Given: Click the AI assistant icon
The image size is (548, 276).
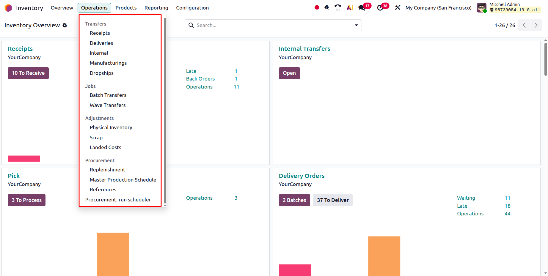Looking at the screenshot, I should pos(350,7).
